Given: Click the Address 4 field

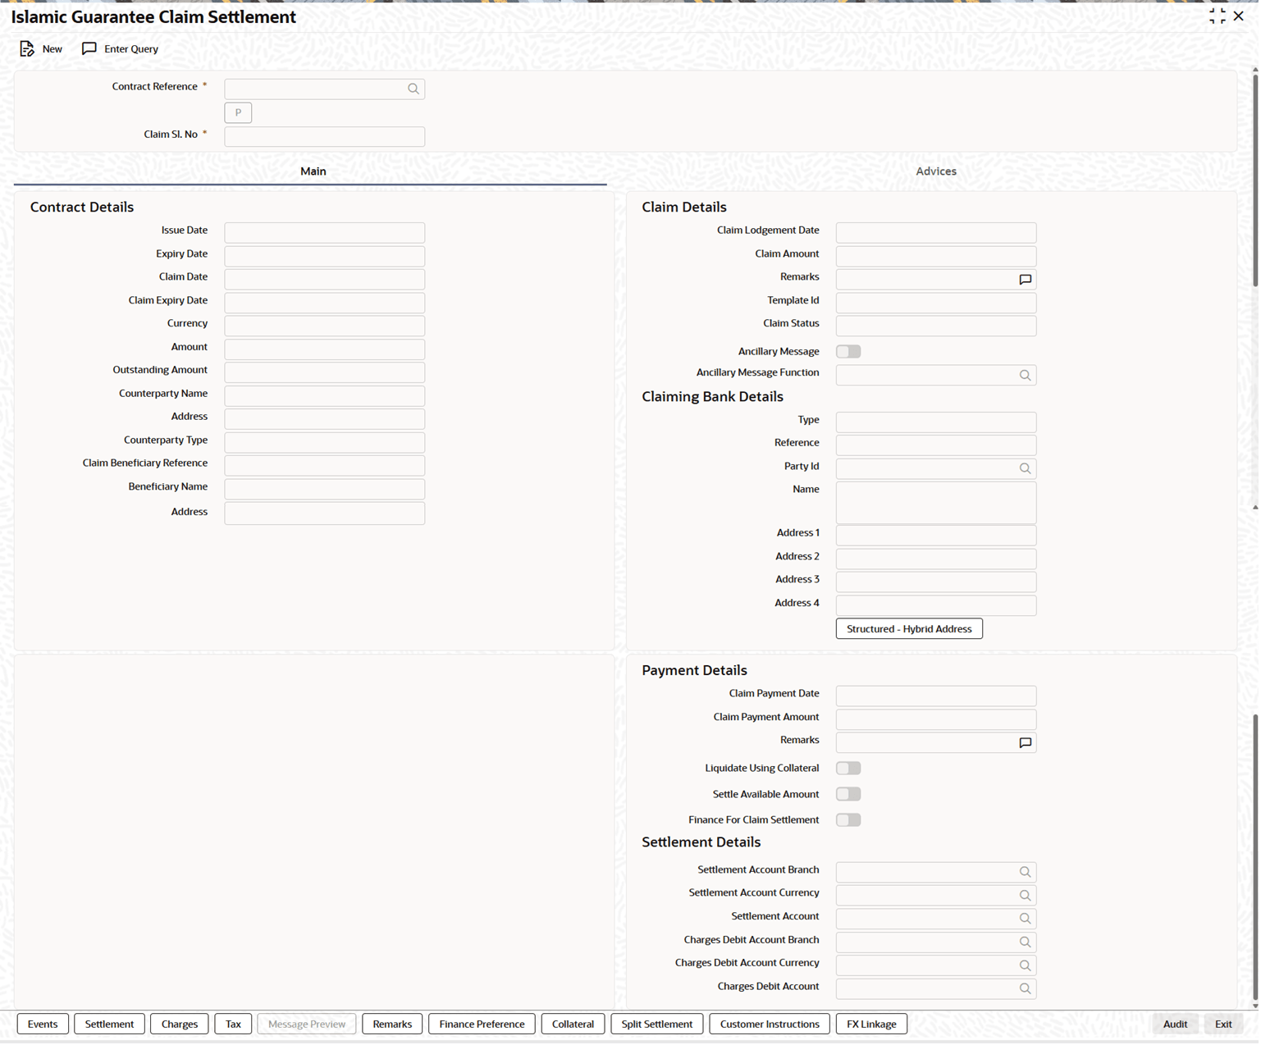Looking at the screenshot, I should click(936, 605).
